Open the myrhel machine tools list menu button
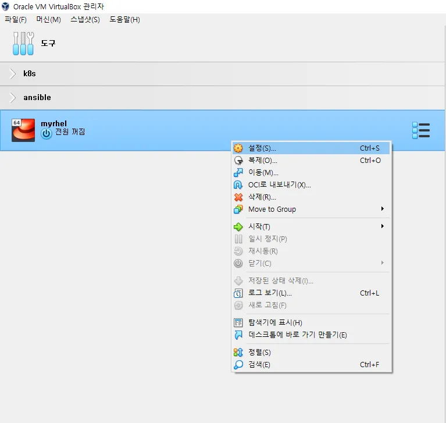 click(421, 130)
